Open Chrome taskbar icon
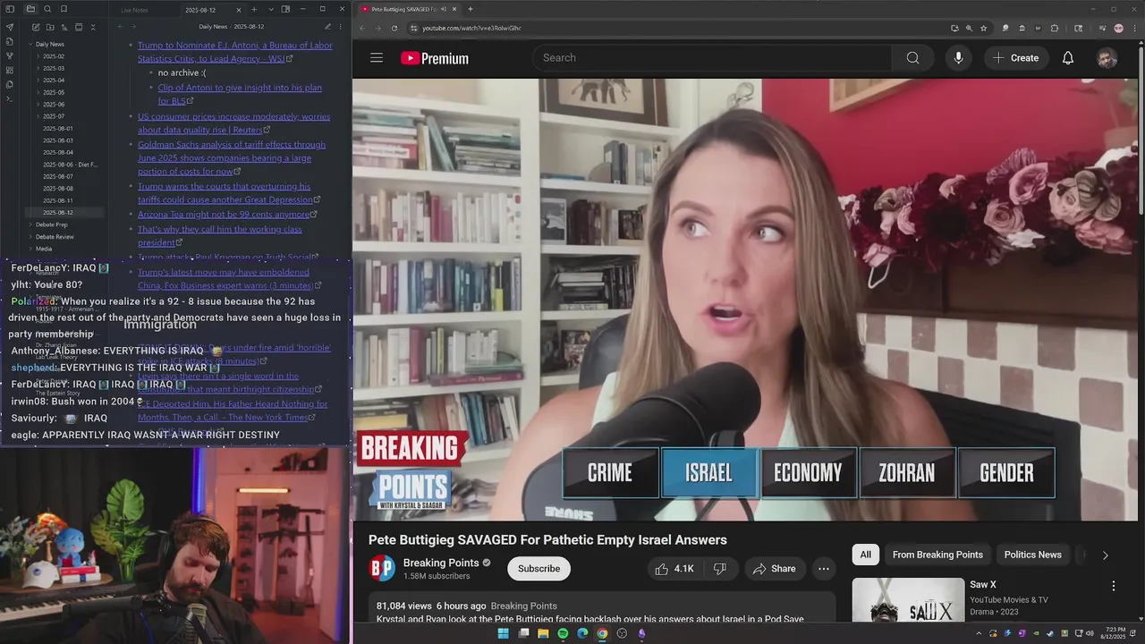This screenshot has height=644, width=1145. [602, 633]
